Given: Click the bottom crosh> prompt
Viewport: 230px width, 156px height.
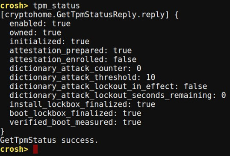Looking at the screenshot, I should (14, 149).
